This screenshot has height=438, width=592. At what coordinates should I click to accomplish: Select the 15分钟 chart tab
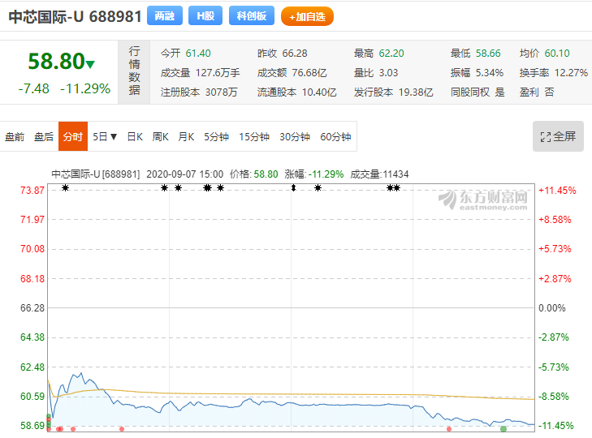coord(254,136)
